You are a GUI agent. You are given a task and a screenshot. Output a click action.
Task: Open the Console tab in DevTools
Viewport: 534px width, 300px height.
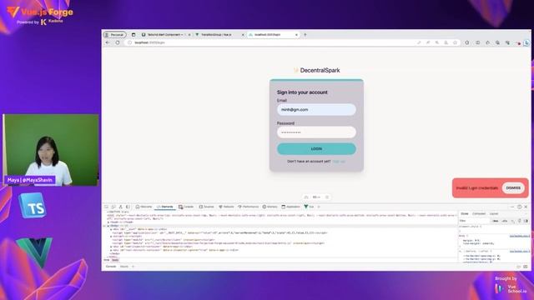[x=186, y=207]
